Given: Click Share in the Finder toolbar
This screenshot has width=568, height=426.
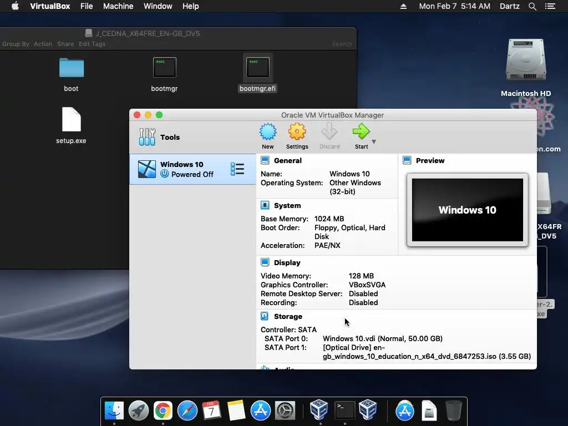Looking at the screenshot, I should point(65,44).
